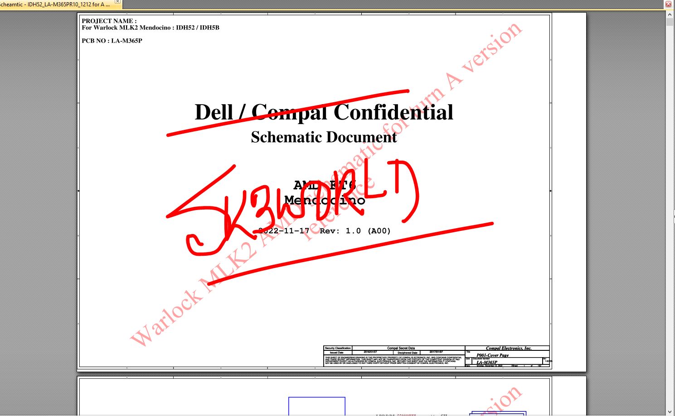The image size is (675, 416).
Task: Close the IDH52_LA-M365PR10 document tab
Action: tap(117, 2)
